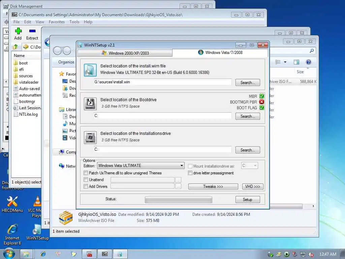The image size is (345, 259).
Task: Click the Tweaks >>> button
Action: 213,186
